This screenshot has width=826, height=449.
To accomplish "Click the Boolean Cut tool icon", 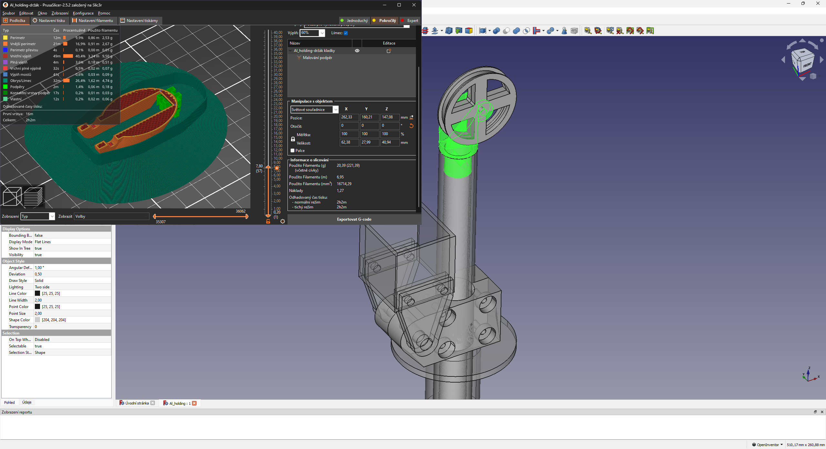I will coord(506,31).
